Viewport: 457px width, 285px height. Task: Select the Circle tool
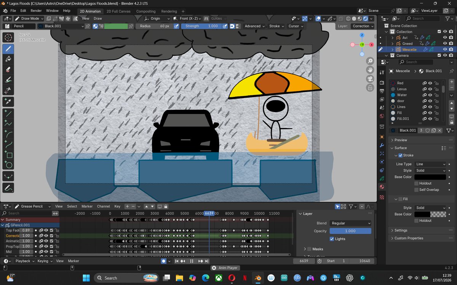[8, 165]
